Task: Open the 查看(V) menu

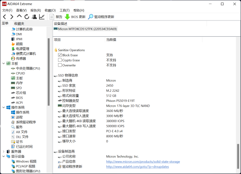Action: (21, 10)
